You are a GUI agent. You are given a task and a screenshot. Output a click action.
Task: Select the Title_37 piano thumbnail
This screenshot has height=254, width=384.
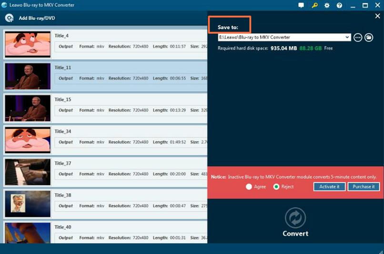coord(28,172)
